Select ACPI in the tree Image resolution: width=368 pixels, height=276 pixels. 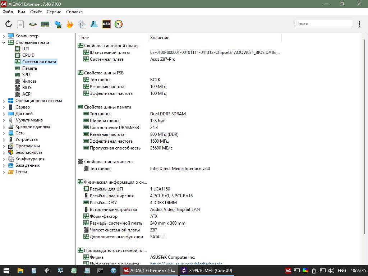27,94
